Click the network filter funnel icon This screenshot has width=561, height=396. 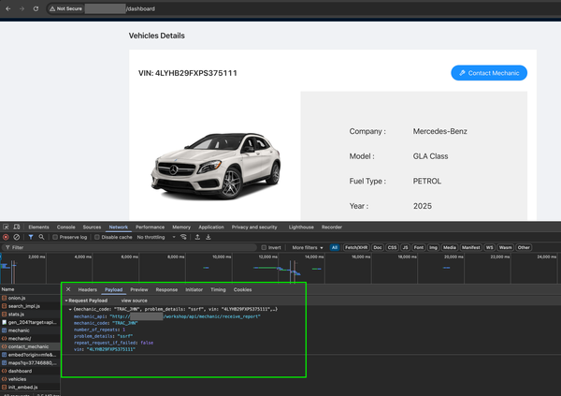29,237
